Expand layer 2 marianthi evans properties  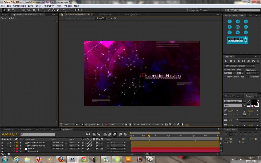tap(14, 143)
